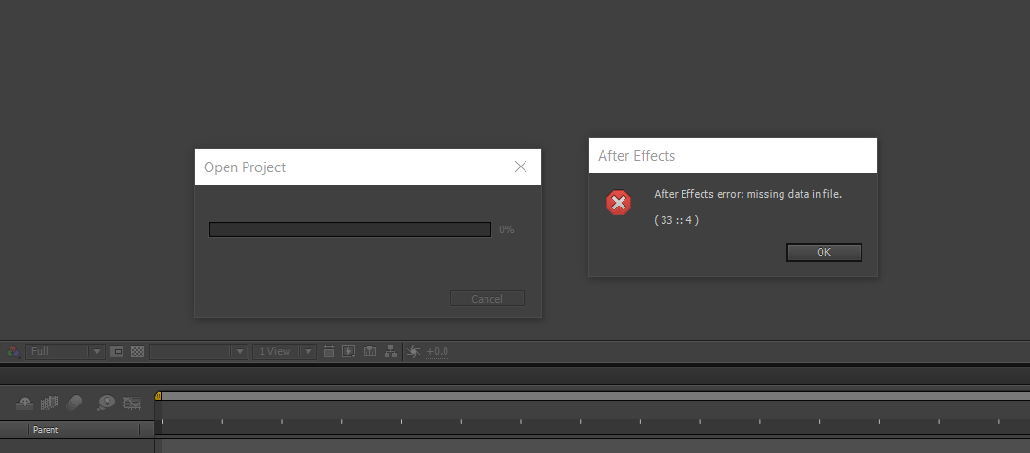1030x453 pixels.
Task: Click the +0.0 exposure value
Action: (437, 352)
